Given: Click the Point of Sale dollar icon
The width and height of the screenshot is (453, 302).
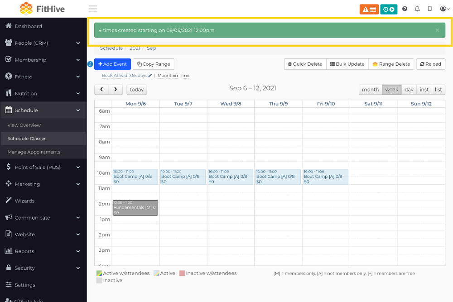Looking at the screenshot, I should click(x=8, y=167).
